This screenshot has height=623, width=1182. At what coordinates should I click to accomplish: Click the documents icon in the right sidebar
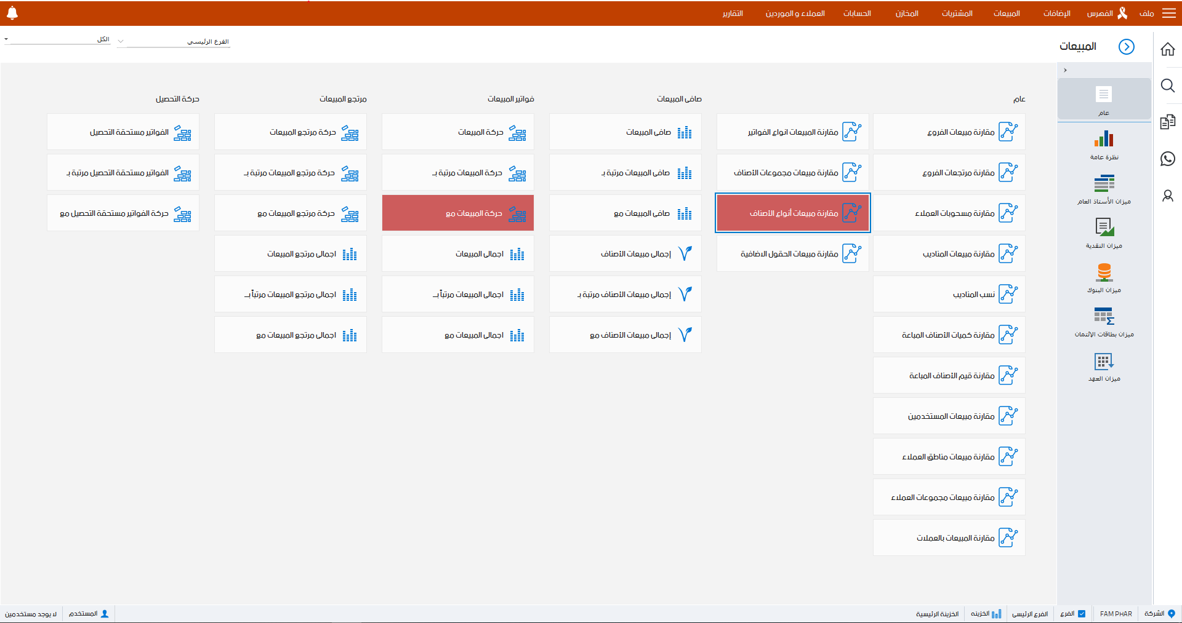1167,122
